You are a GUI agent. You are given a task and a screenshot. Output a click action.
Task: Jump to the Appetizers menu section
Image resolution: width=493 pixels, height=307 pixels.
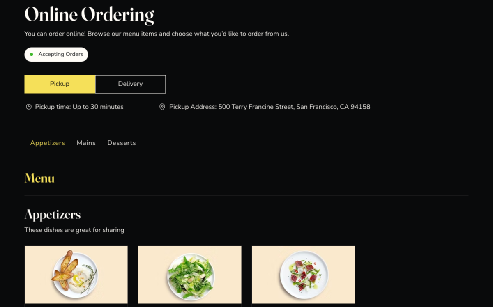48,143
